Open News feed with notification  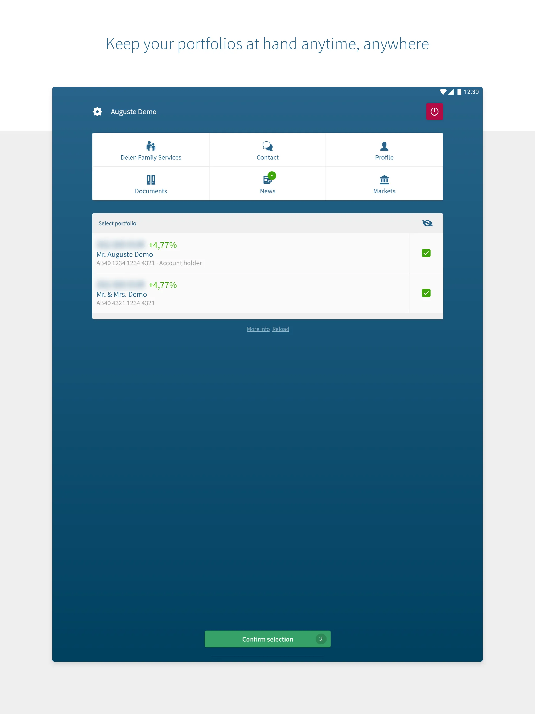click(x=267, y=183)
